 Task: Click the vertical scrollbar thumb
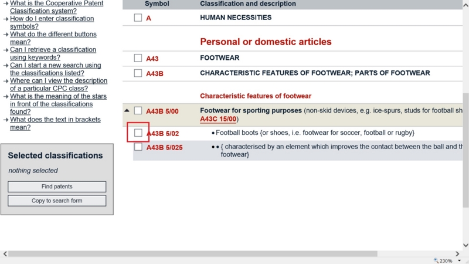465,150
